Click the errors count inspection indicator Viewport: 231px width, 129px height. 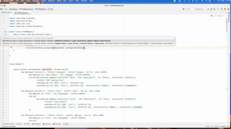coord(212,16)
